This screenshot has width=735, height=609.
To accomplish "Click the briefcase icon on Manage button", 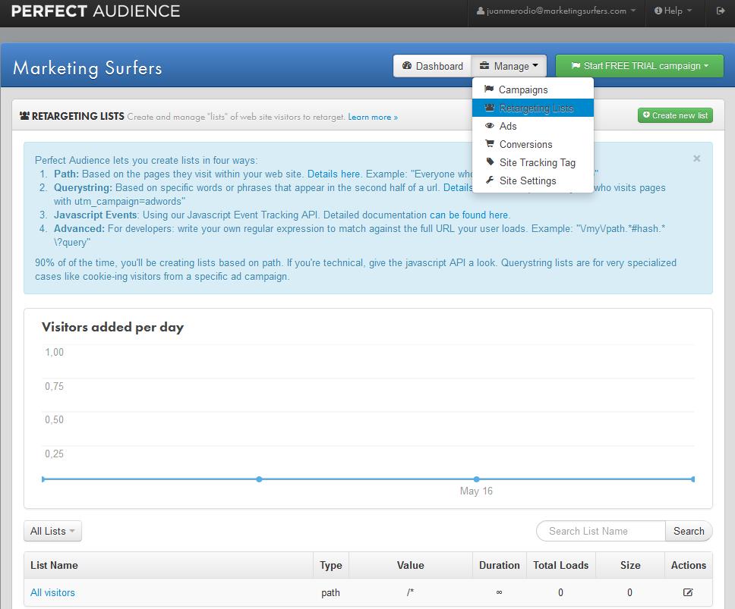I will 484,65.
